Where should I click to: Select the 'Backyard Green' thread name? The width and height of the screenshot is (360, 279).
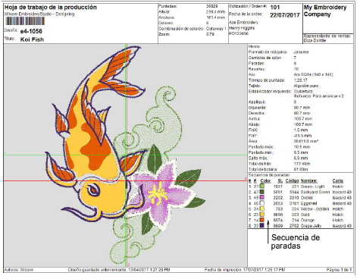[x=315, y=192]
